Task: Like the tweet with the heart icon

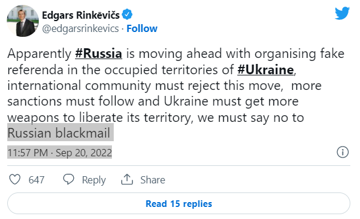Action: point(15,179)
